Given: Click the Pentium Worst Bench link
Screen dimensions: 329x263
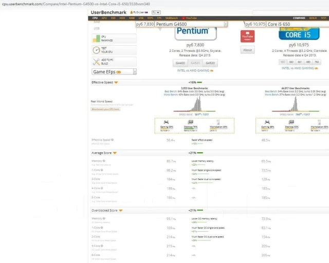Looking at the screenshot, I should [170, 95].
